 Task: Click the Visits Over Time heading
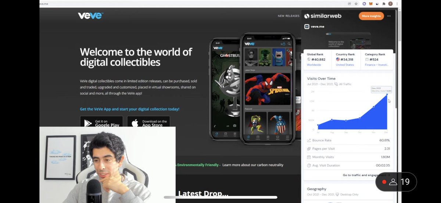tap(321, 78)
